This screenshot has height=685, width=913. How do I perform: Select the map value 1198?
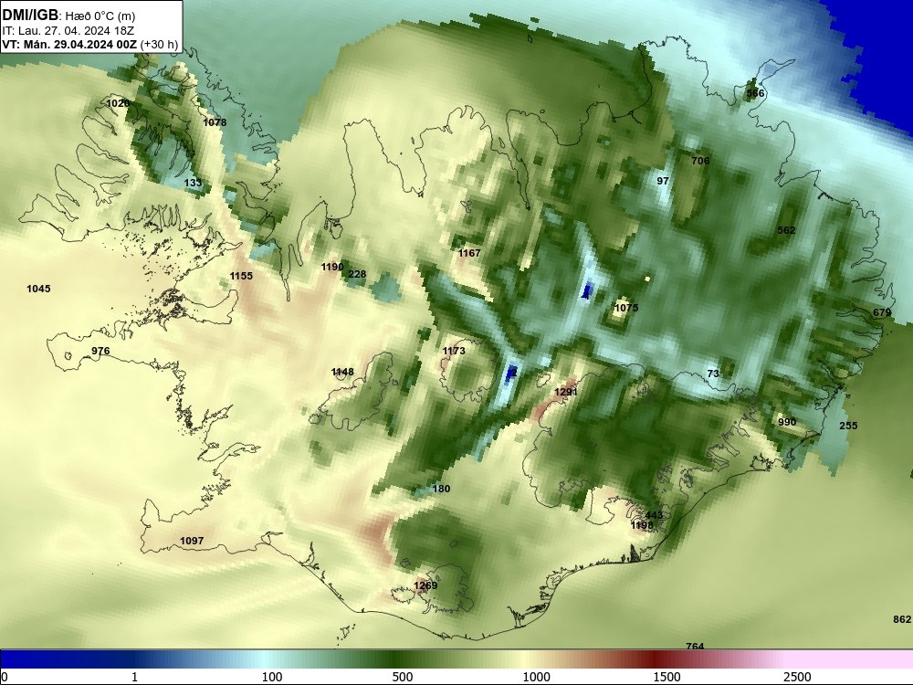pos(642,526)
